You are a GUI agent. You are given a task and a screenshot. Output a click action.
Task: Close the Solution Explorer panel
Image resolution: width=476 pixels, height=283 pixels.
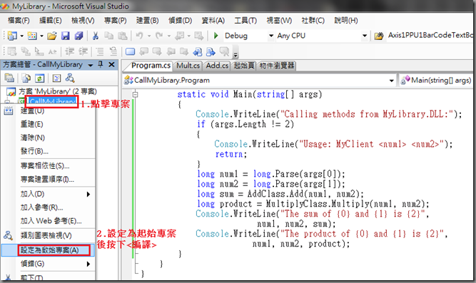(x=112, y=65)
